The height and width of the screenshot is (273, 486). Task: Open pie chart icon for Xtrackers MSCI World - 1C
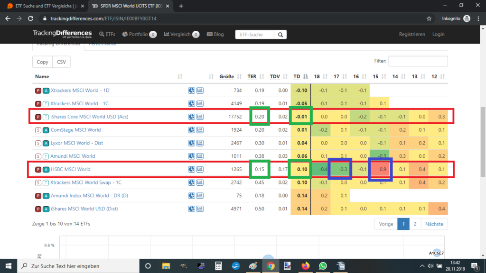pos(192,103)
